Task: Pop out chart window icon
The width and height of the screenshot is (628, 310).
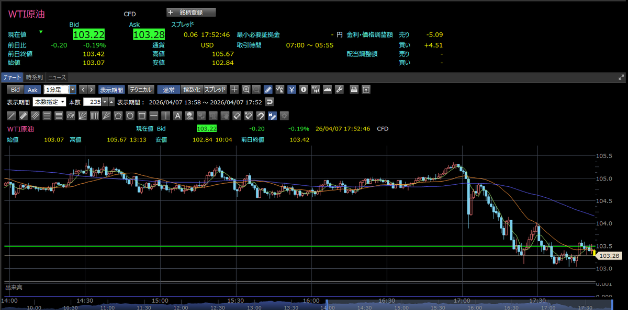Action: pos(366,89)
